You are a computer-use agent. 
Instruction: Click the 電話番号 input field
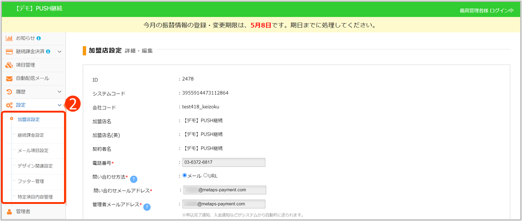pyautogui.click(x=224, y=162)
